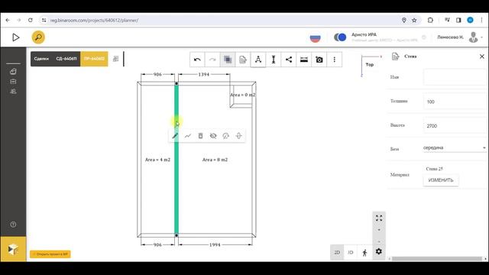Edit the thickness field showing 100
The image size is (489, 275).
click(x=455, y=102)
